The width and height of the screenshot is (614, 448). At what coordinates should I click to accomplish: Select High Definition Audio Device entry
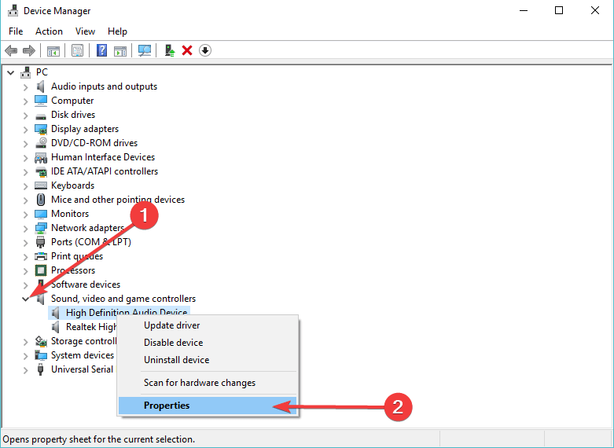tap(127, 311)
